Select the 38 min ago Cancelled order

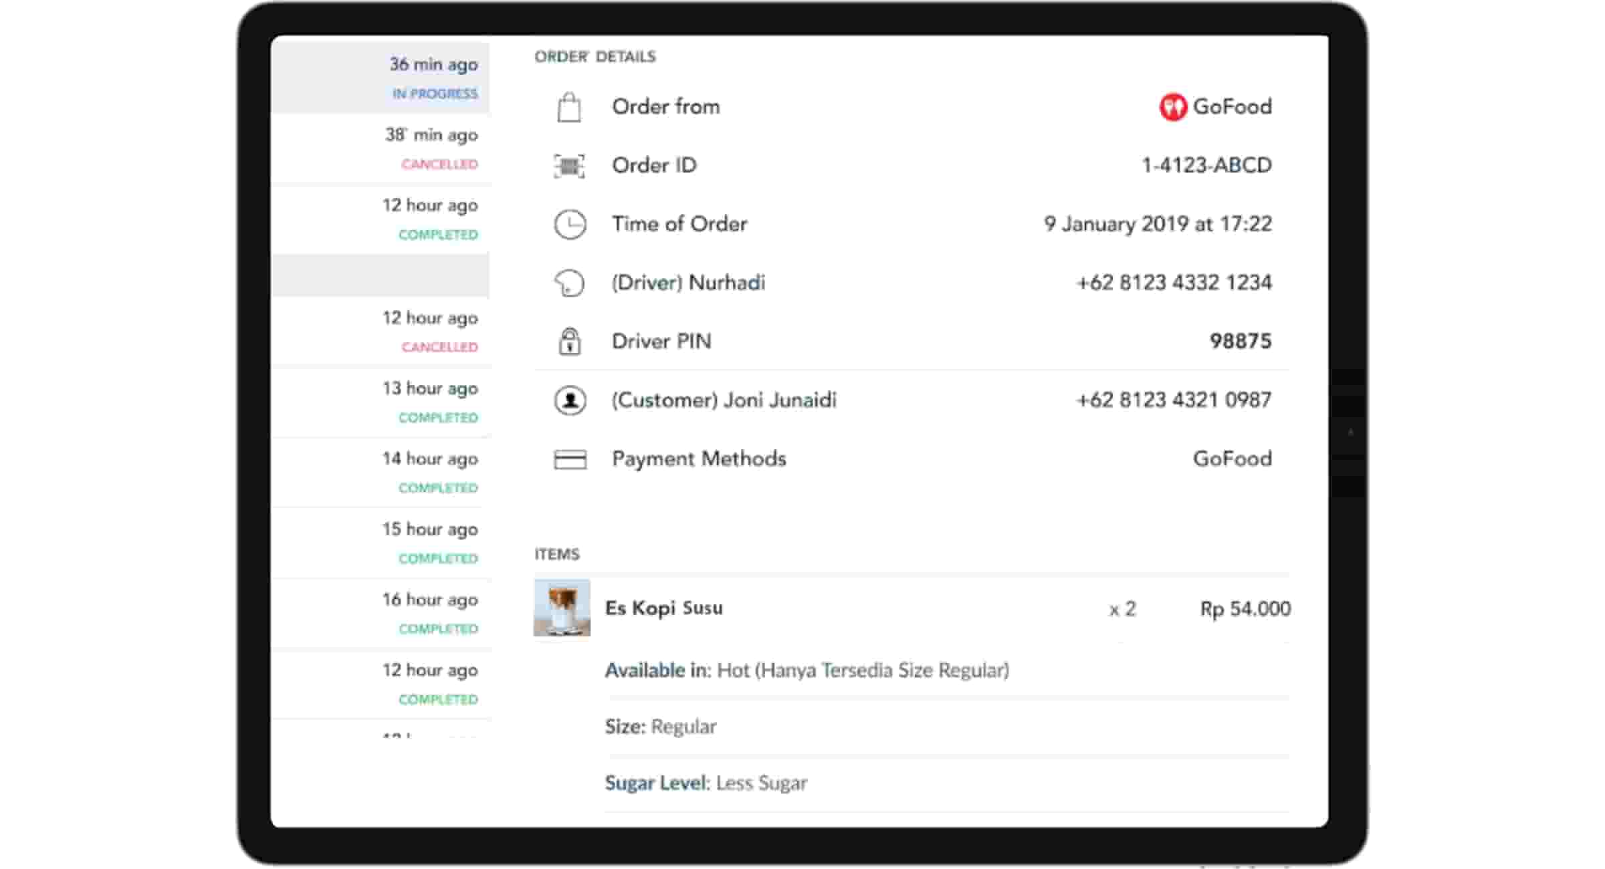pos(380,148)
